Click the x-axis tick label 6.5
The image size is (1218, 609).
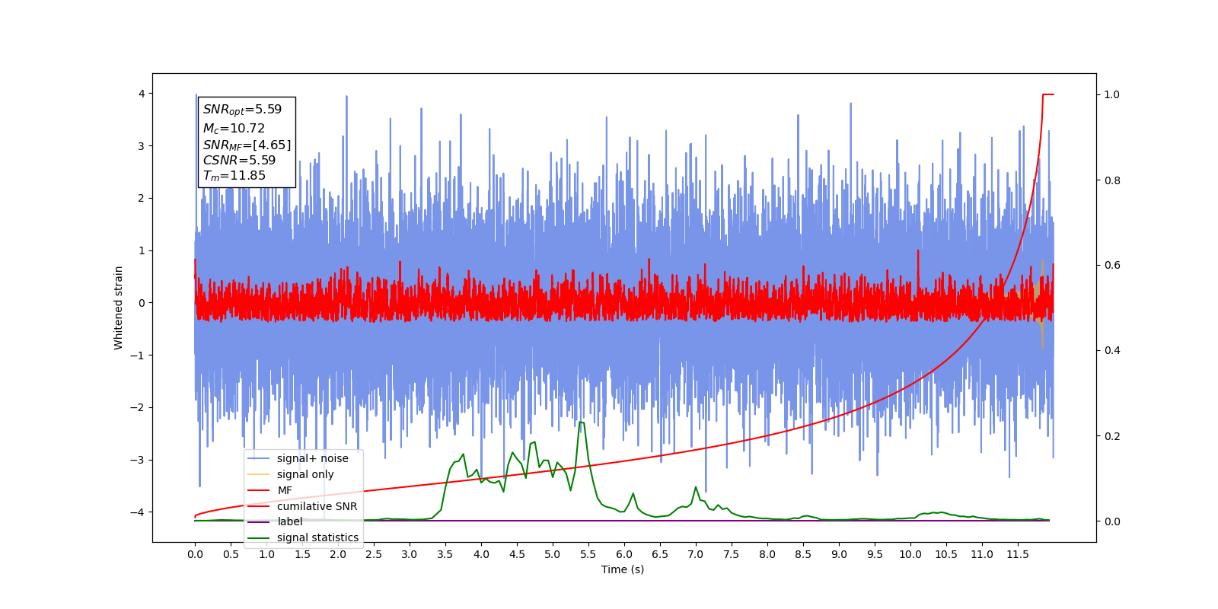click(x=660, y=554)
